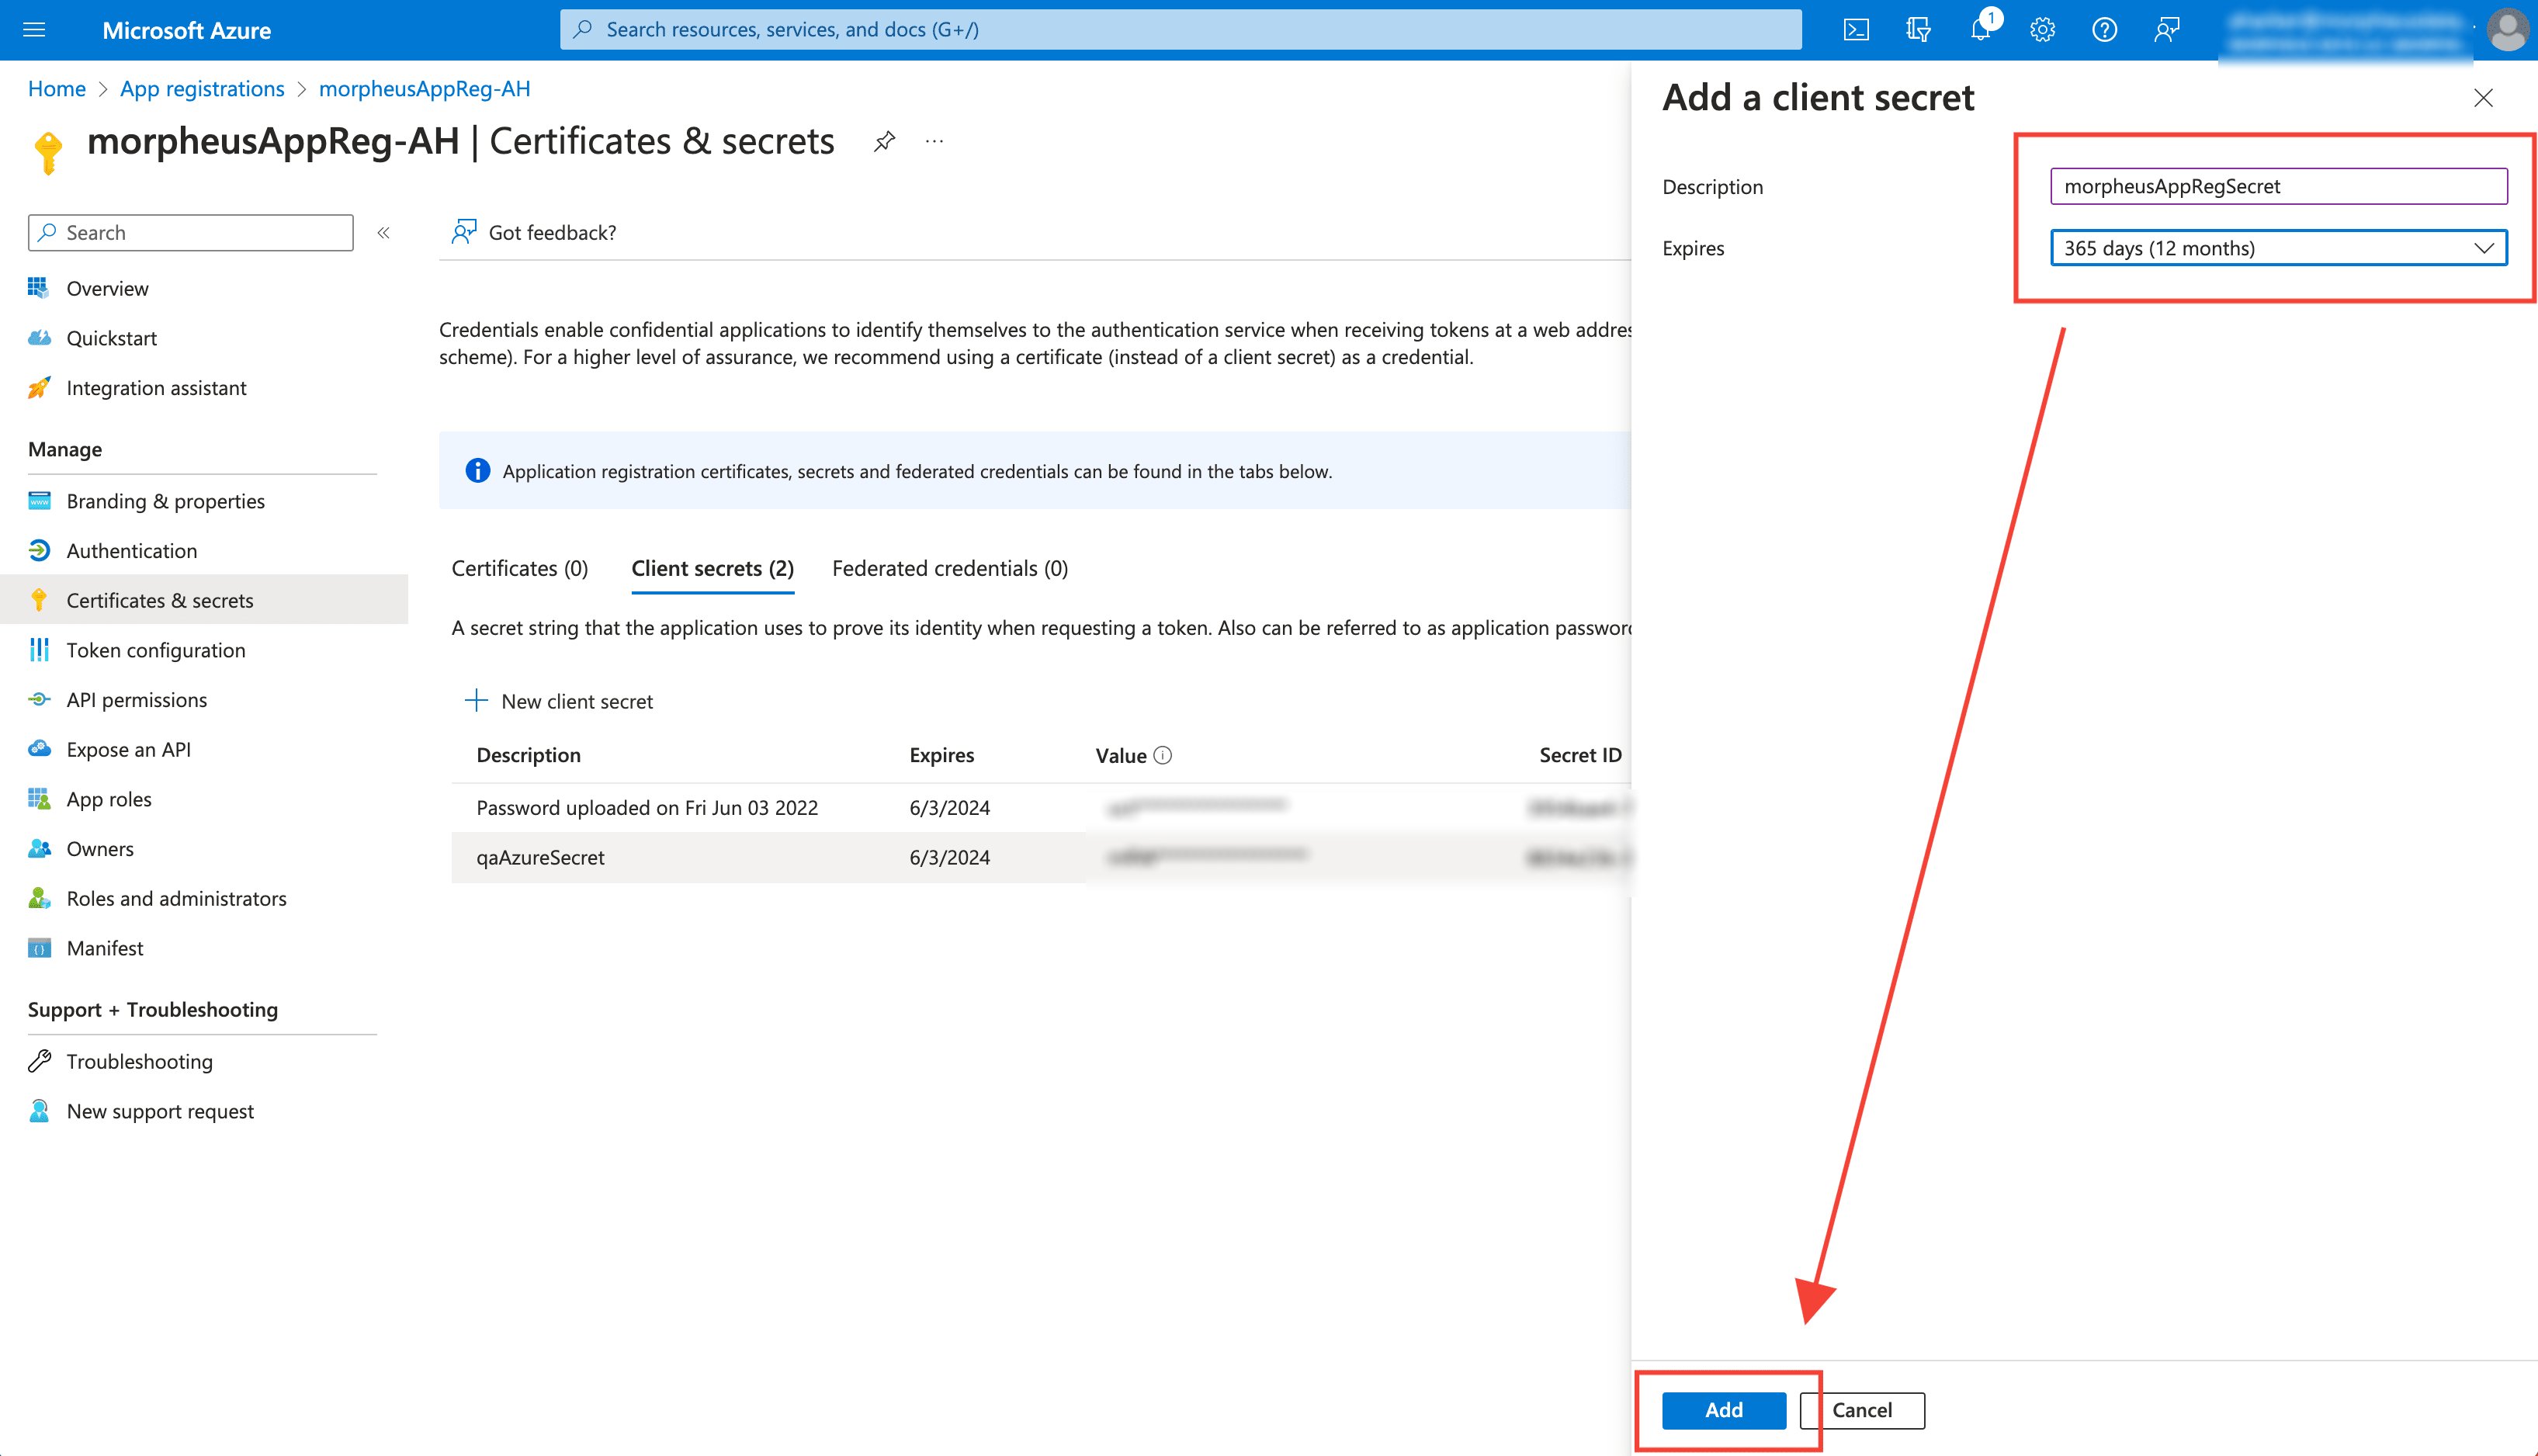The height and width of the screenshot is (1456, 2538).
Task: Open the Directories and subscriptions filter icon
Action: point(1918,30)
